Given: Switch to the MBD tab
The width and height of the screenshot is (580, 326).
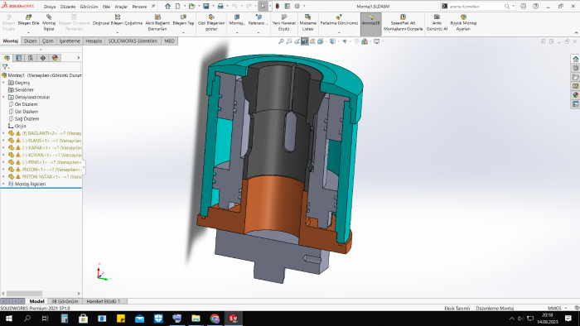Looking at the screenshot, I should coord(169,41).
